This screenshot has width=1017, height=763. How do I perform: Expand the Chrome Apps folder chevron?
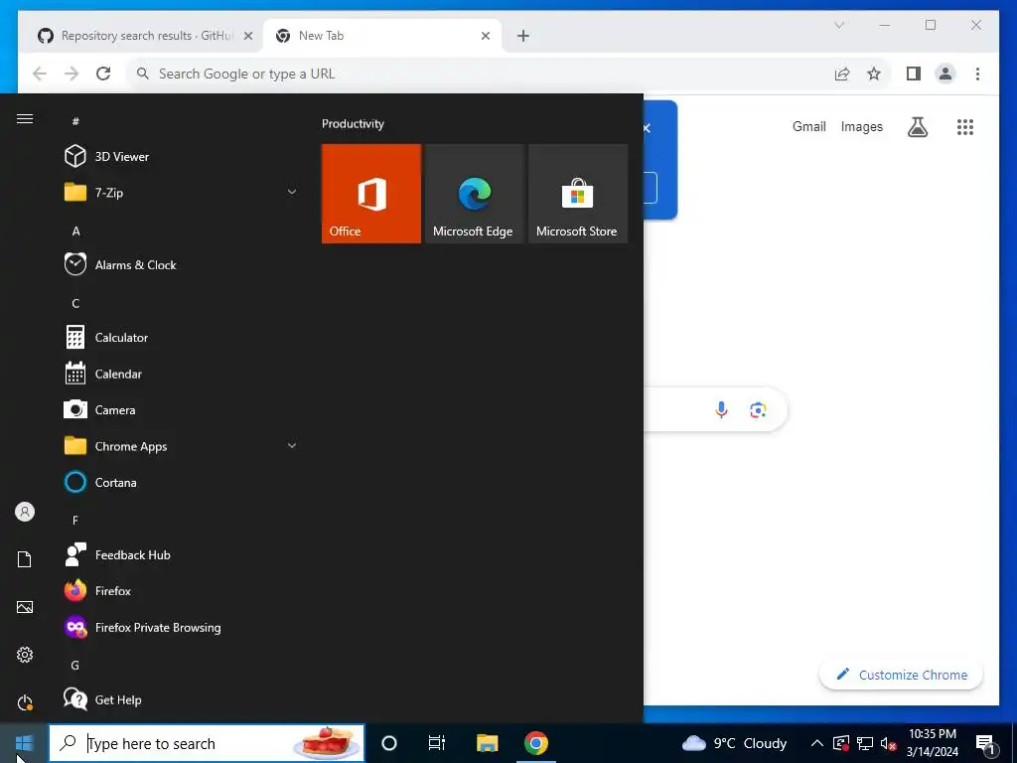292,446
